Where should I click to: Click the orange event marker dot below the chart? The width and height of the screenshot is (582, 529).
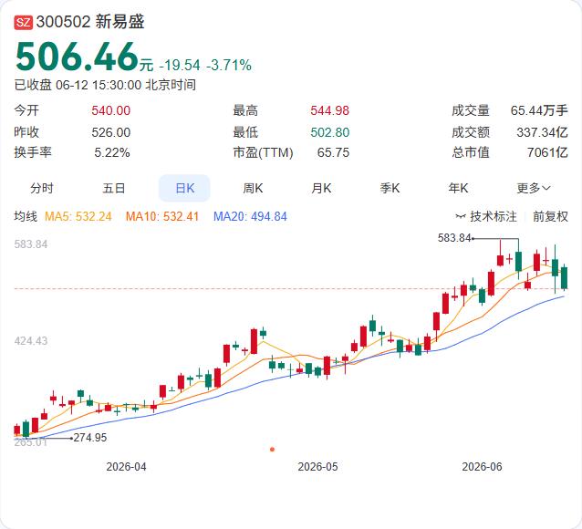click(272, 449)
